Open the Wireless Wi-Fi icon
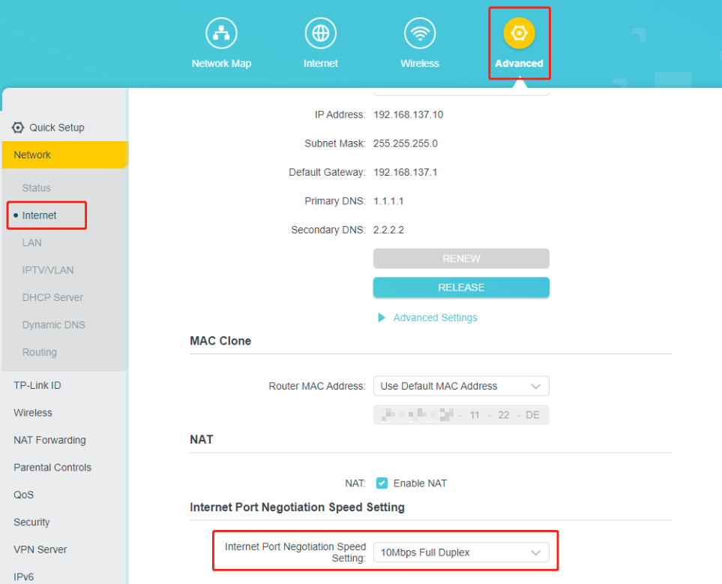 click(420, 34)
